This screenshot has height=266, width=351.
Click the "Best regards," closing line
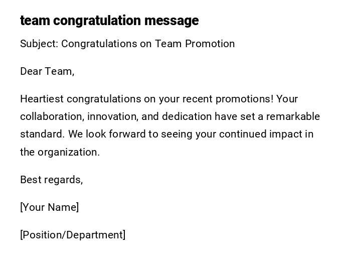tap(51, 180)
